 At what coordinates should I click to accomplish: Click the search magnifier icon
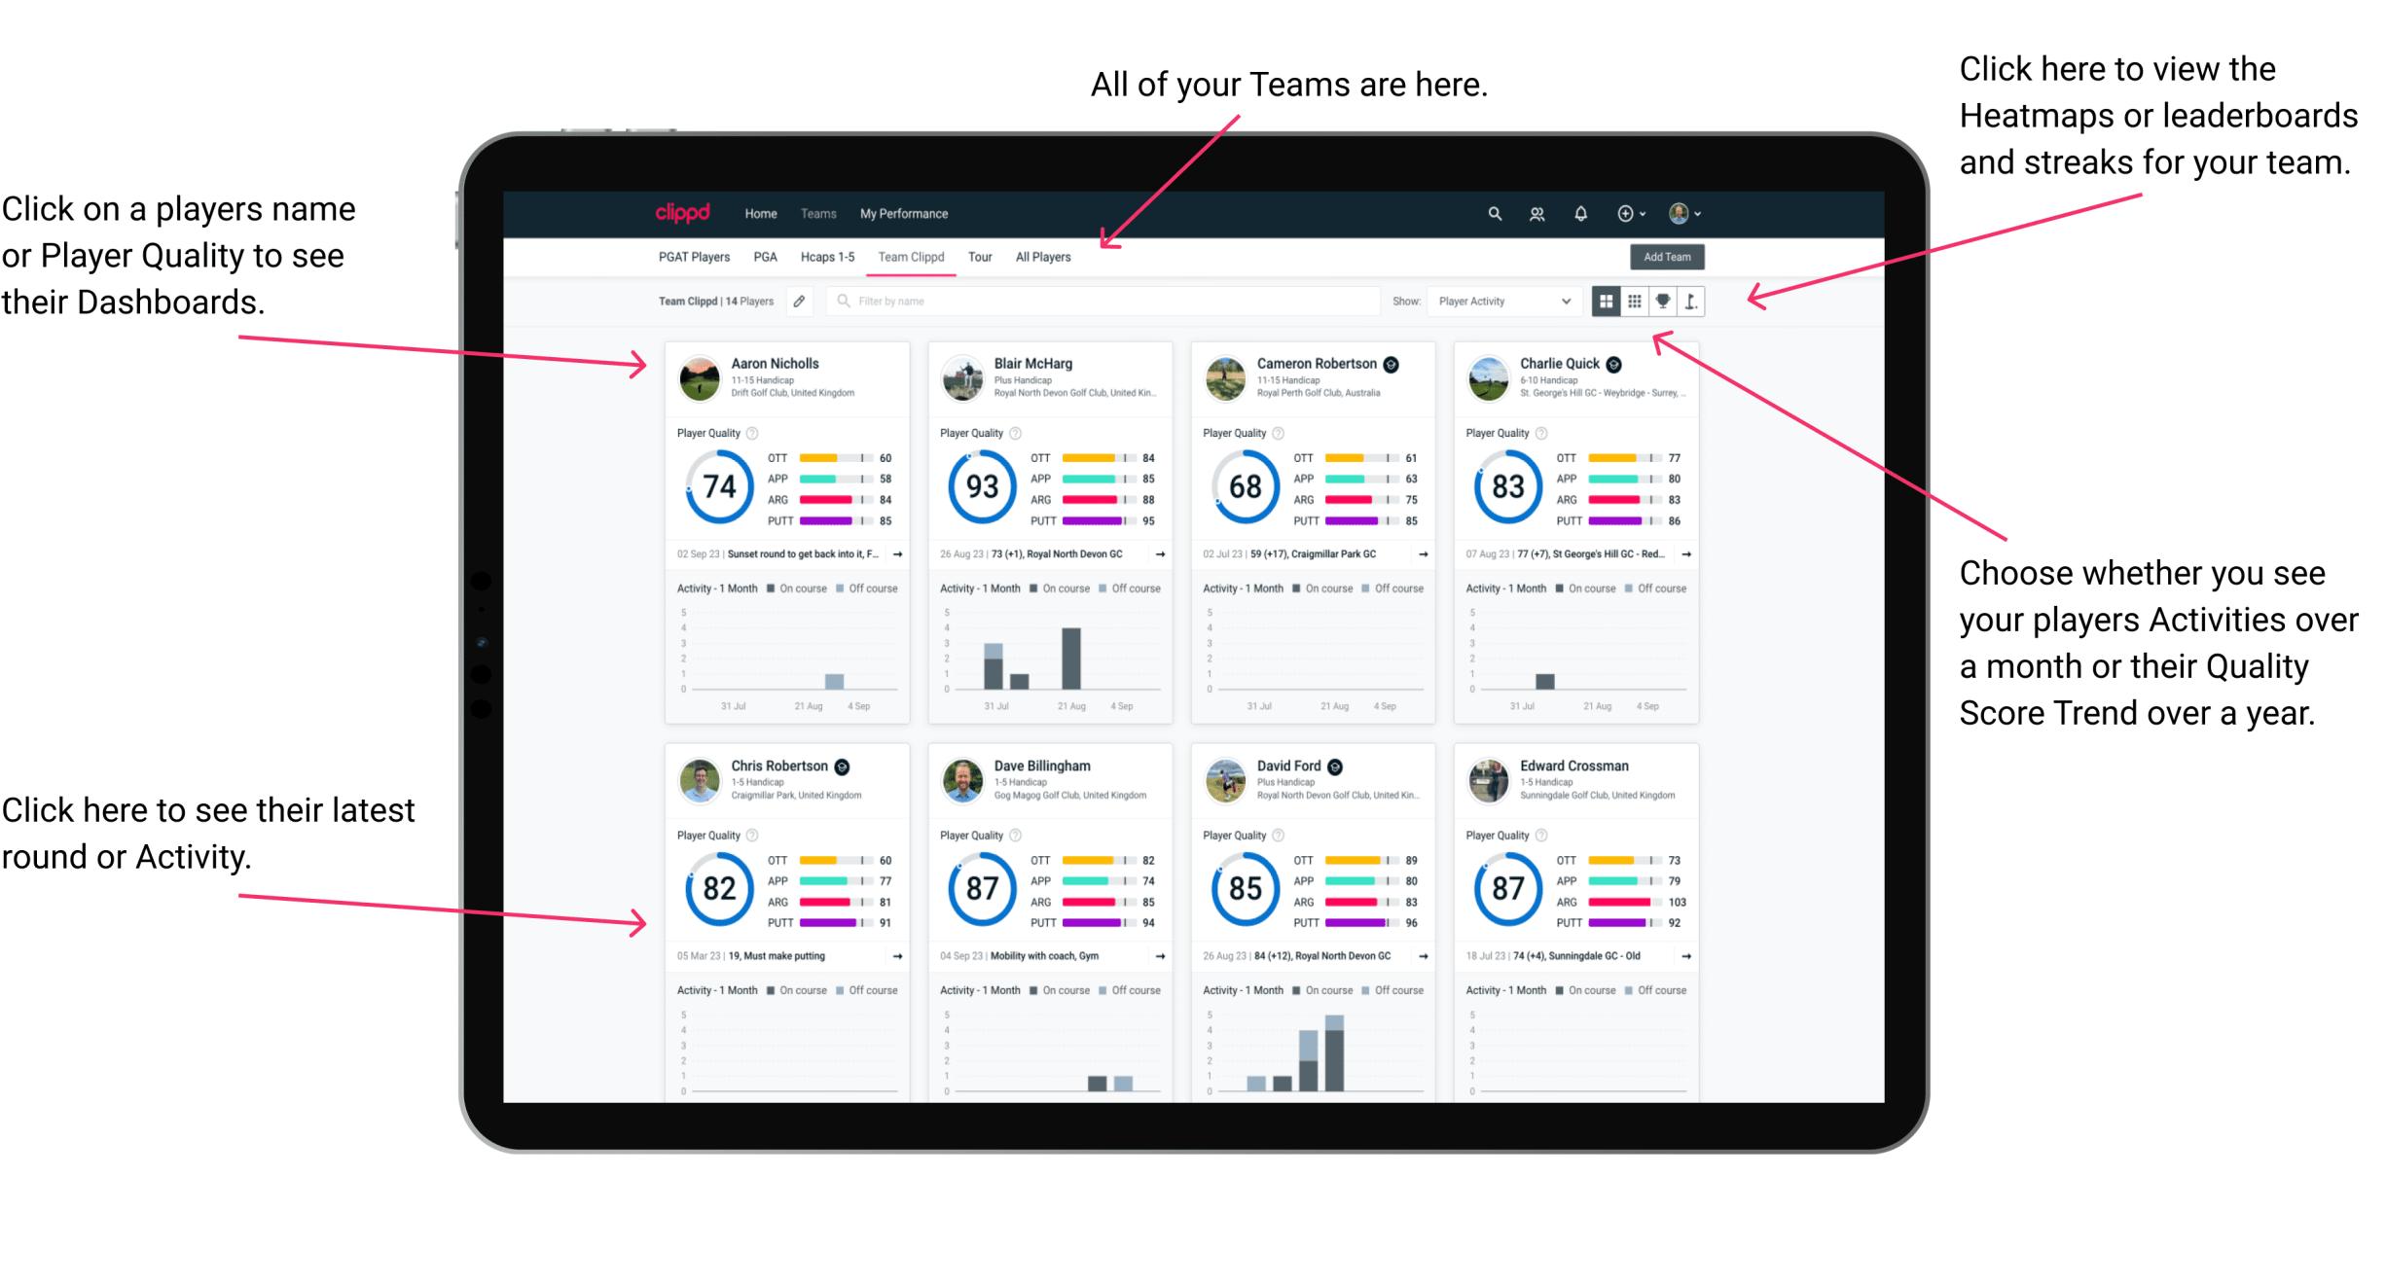click(1492, 213)
